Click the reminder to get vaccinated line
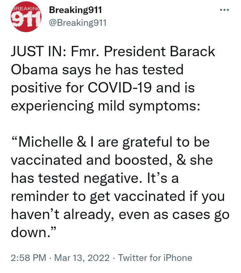 pyautogui.click(x=118, y=196)
